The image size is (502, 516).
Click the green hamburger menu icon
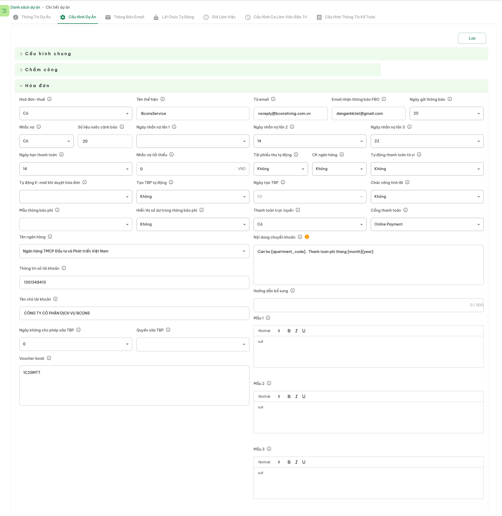pyautogui.click(x=4, y=11)
